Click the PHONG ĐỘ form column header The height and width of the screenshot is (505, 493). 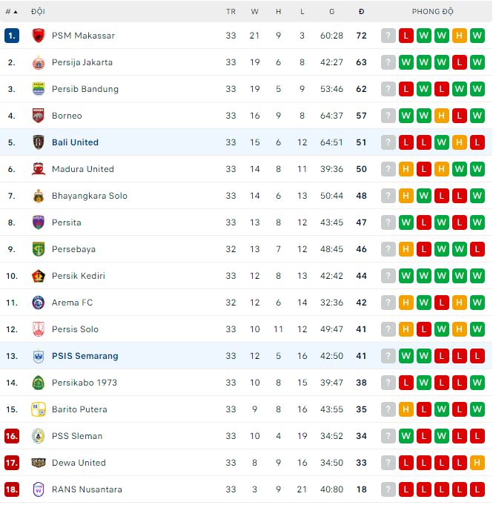(x=433, y=12)
